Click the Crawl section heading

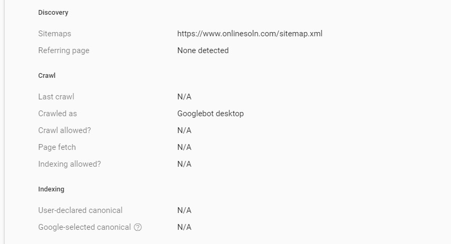pyautogui.click(x=47, y=76)
